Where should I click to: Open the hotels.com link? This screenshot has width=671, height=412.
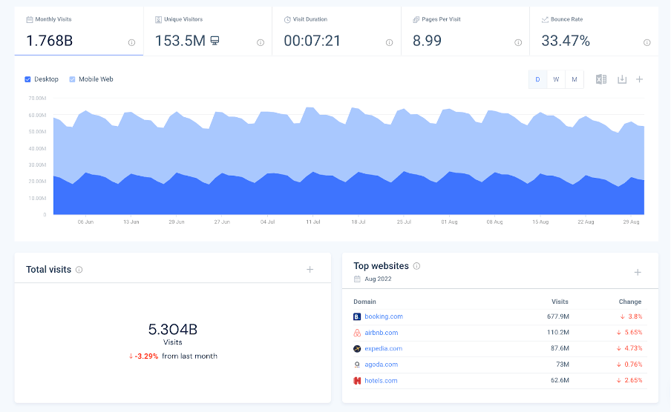click(381, 380)
